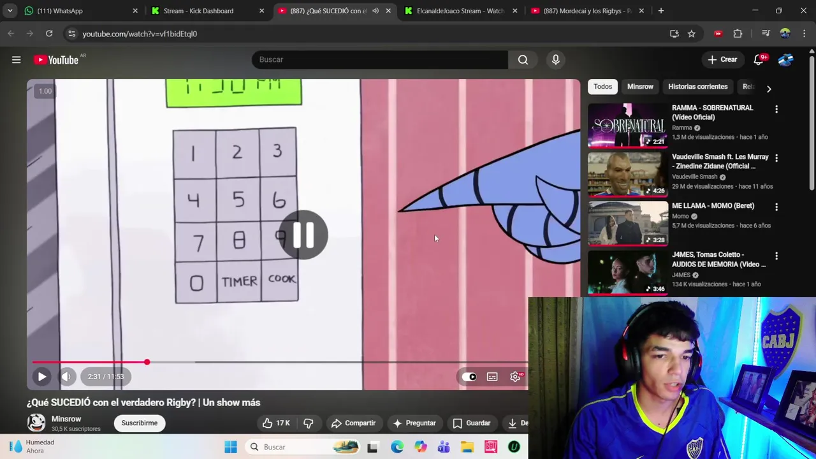816x459 pixels.
Task: Open File Explorer from the taskbar
Action: (467, 447)
